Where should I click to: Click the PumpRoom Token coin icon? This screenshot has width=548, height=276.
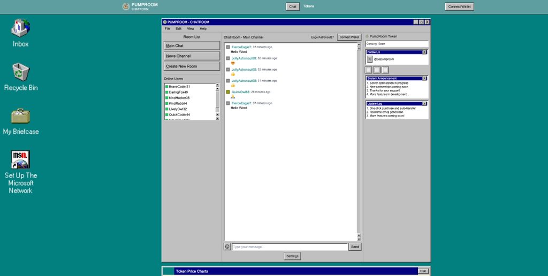point(367,36)
